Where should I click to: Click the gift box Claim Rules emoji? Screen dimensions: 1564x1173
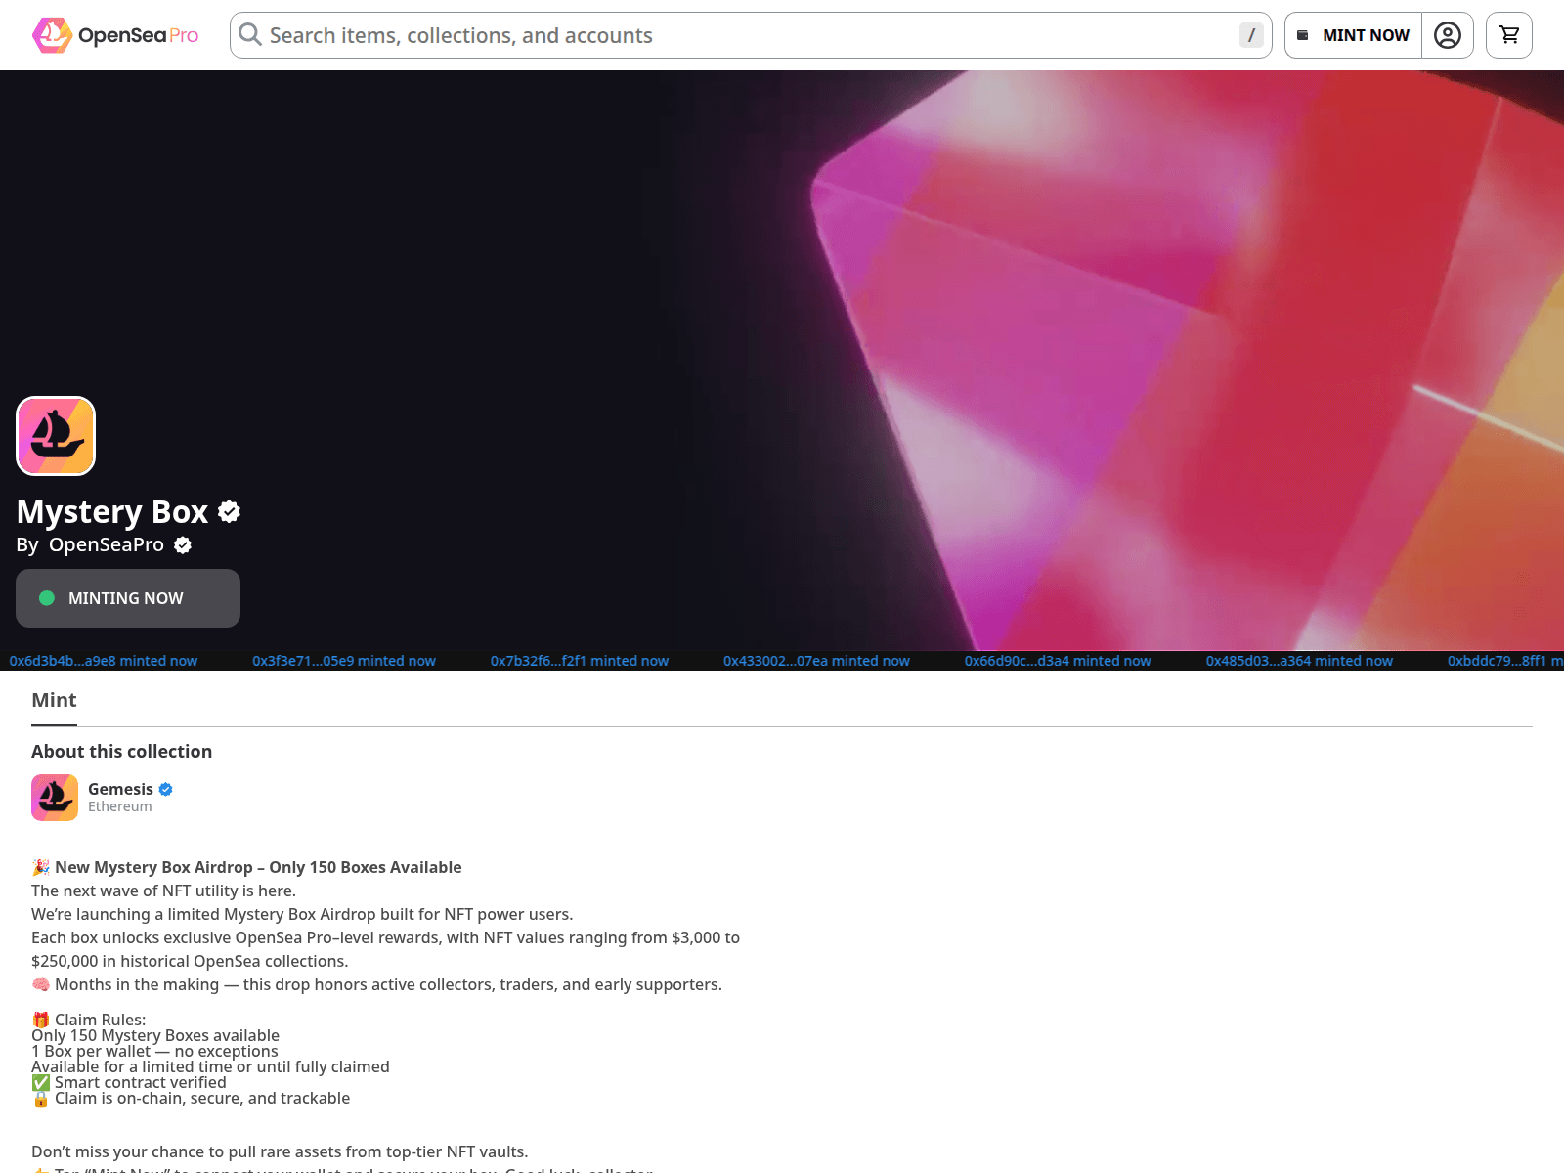41,1020
